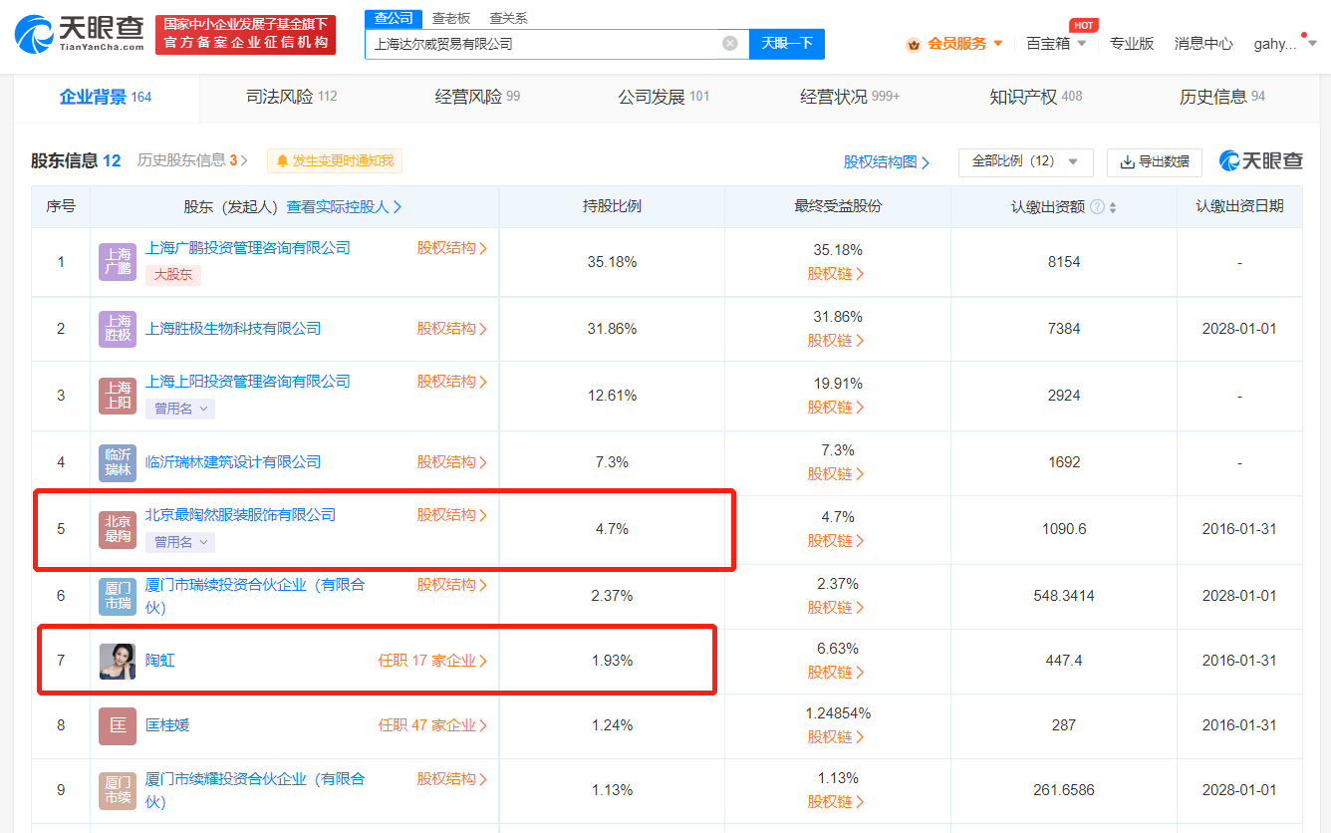Open 临沂瑞林建筑设计有限公司 company link
Viewport: 1331px width, 833px height.
[233, 462]
